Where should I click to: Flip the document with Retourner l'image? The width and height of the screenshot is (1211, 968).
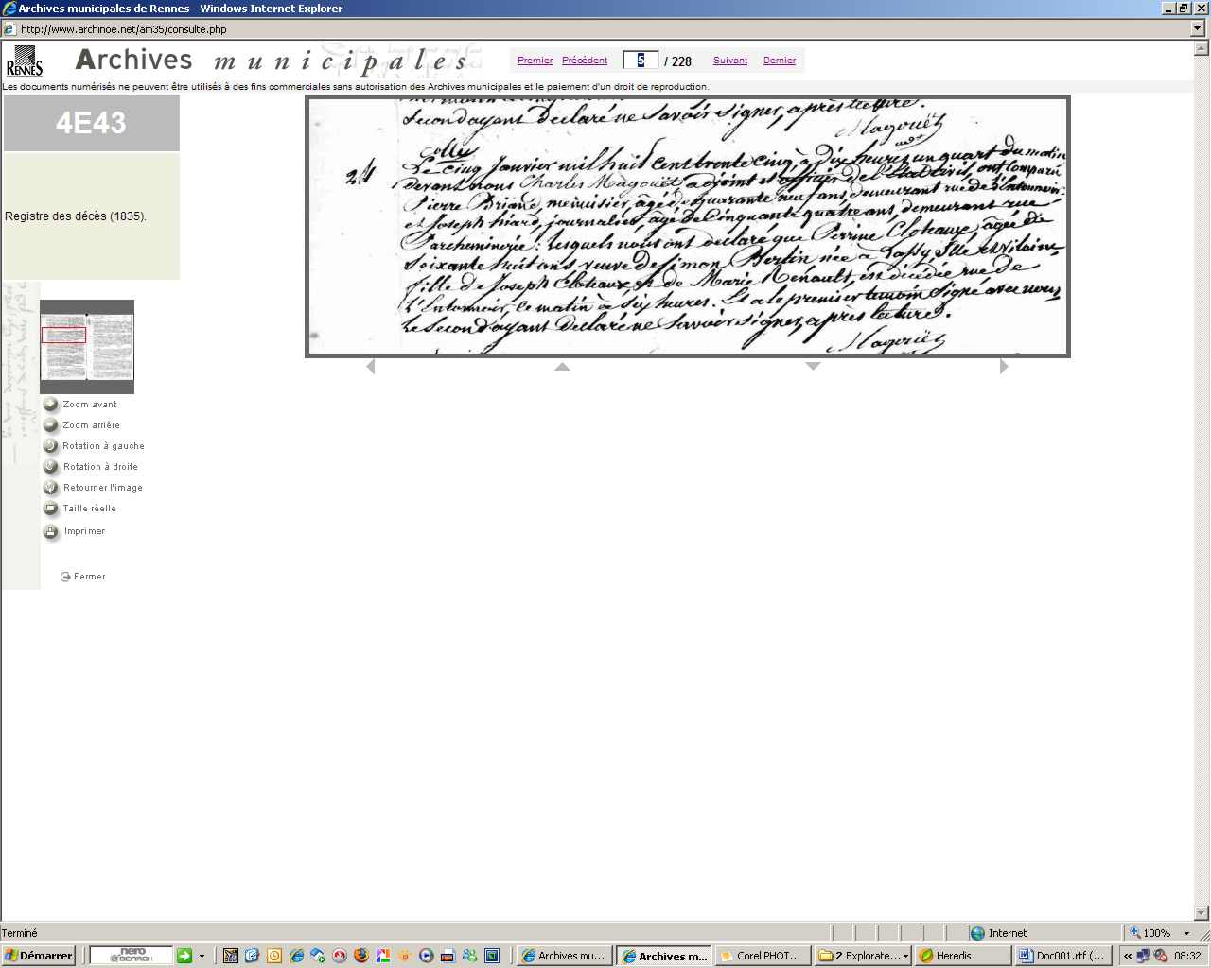coord(51,488)
